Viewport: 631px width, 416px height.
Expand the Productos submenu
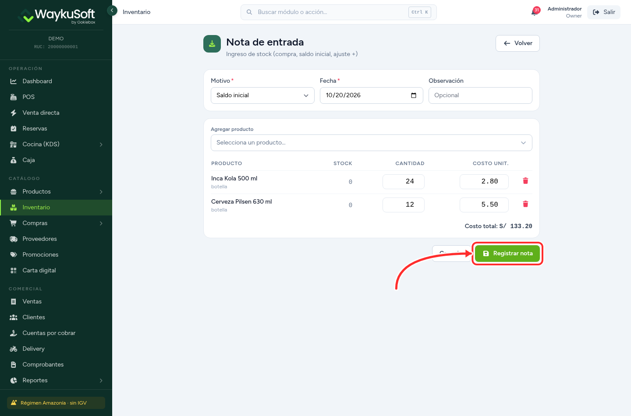(56, 191)
